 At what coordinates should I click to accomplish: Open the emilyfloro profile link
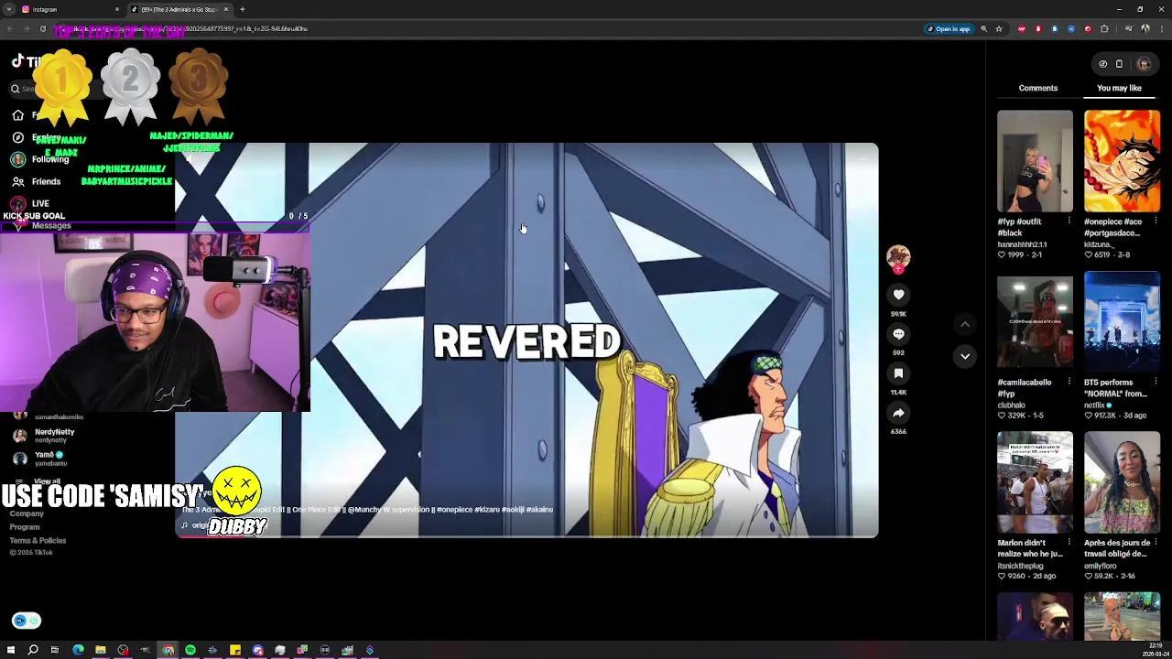pos(1101,566)
